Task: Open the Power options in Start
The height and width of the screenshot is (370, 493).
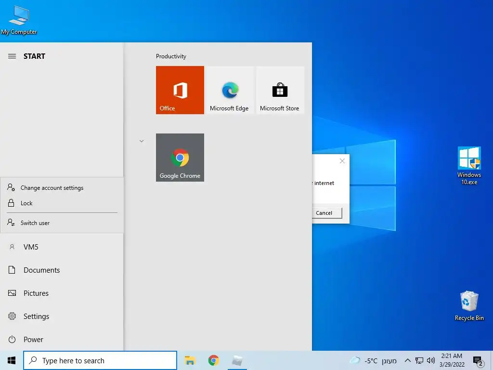Action: [62, 340]
